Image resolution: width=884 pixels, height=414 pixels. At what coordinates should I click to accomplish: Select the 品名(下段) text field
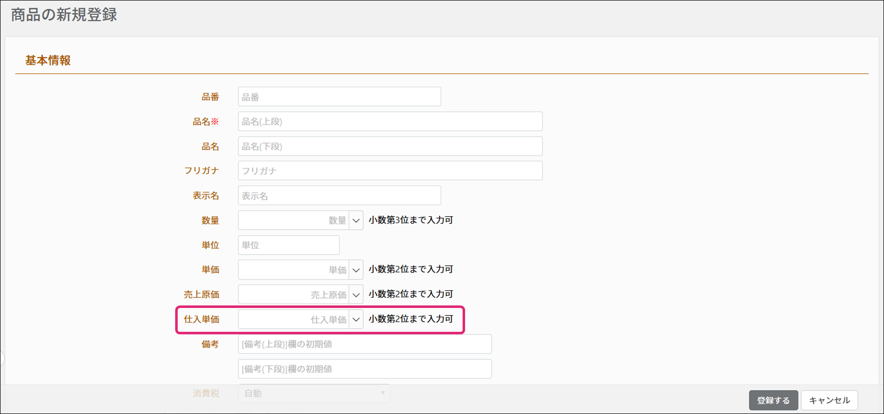click(390, 147)
